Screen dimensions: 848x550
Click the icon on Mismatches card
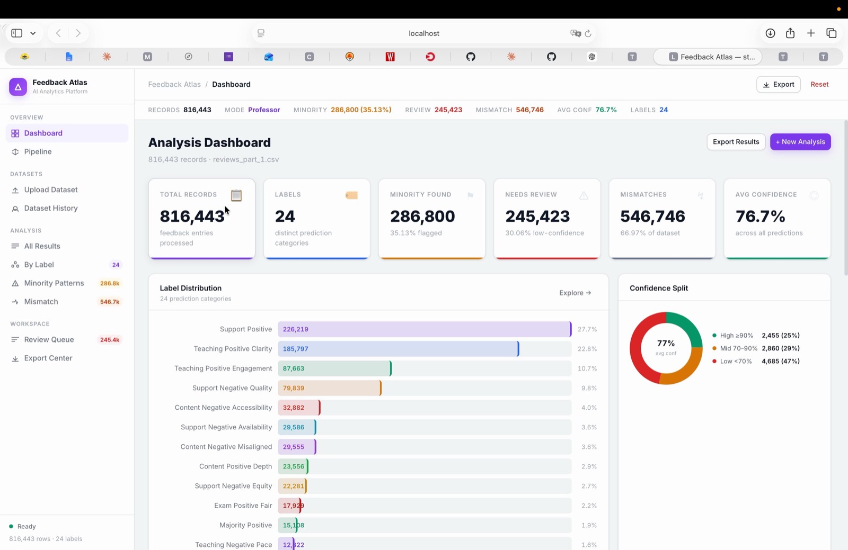pyautogui.click(x=701, y=195)
